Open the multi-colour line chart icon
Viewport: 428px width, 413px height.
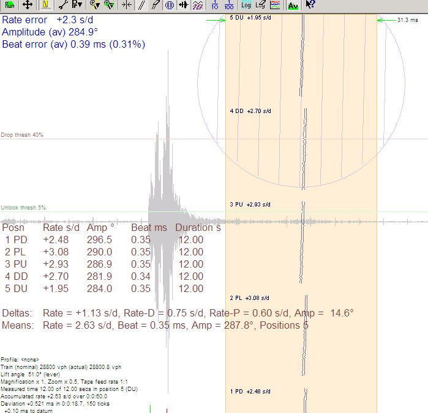pyautogui.click(x=275, y=5)
